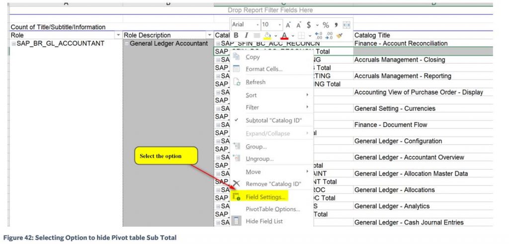
Task: Click Increase Decimal icon
Action: pos(319,35)
